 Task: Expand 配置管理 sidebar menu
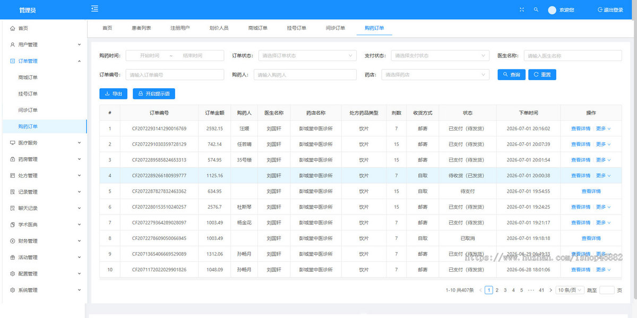[x=44, y=274]
